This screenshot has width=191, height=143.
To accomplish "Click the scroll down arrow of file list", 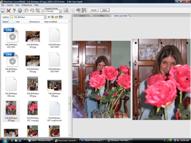I will [70, 135].
